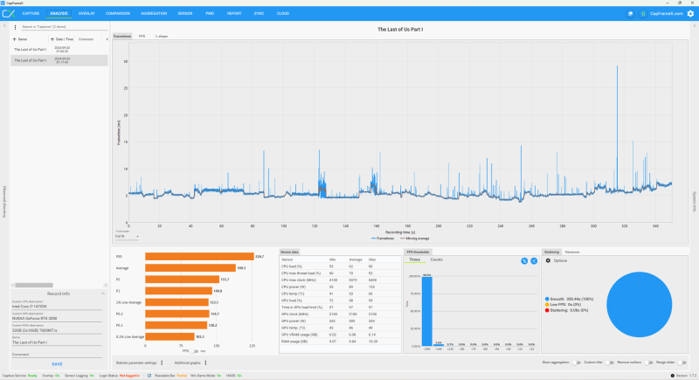Click SAVE in Record Info

coord(57,364)
